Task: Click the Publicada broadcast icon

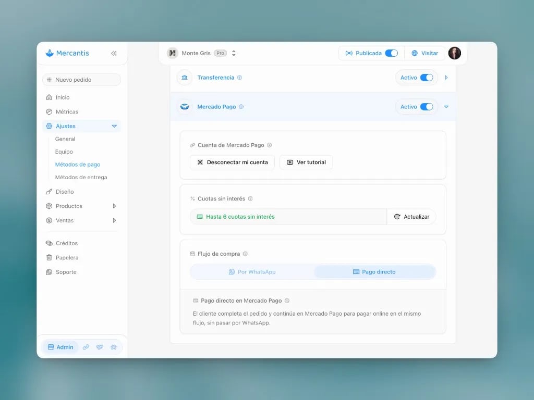Action: click(x=349, y=53)
